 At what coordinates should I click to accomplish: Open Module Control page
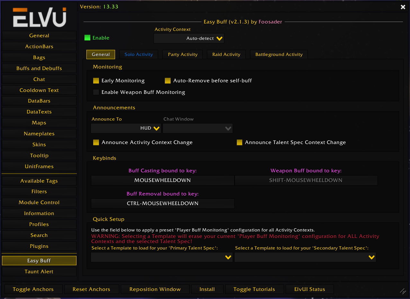coord(39,203)
